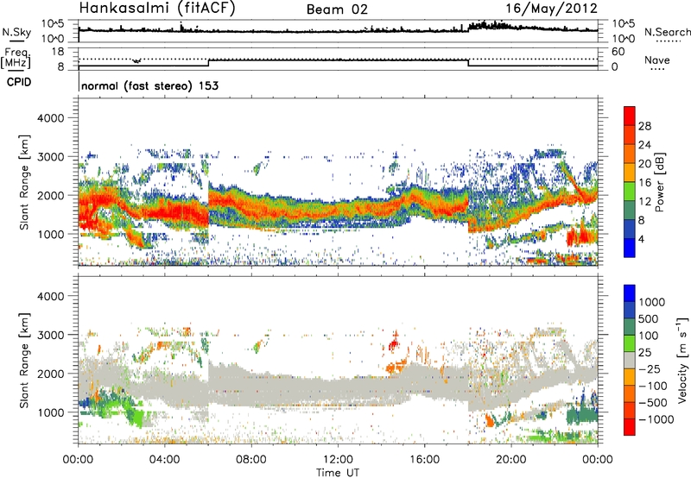Screen dimensions: 691x478
Task: Click the velocity panel 'Slant Range [km]' label
Action: [24, 360]
